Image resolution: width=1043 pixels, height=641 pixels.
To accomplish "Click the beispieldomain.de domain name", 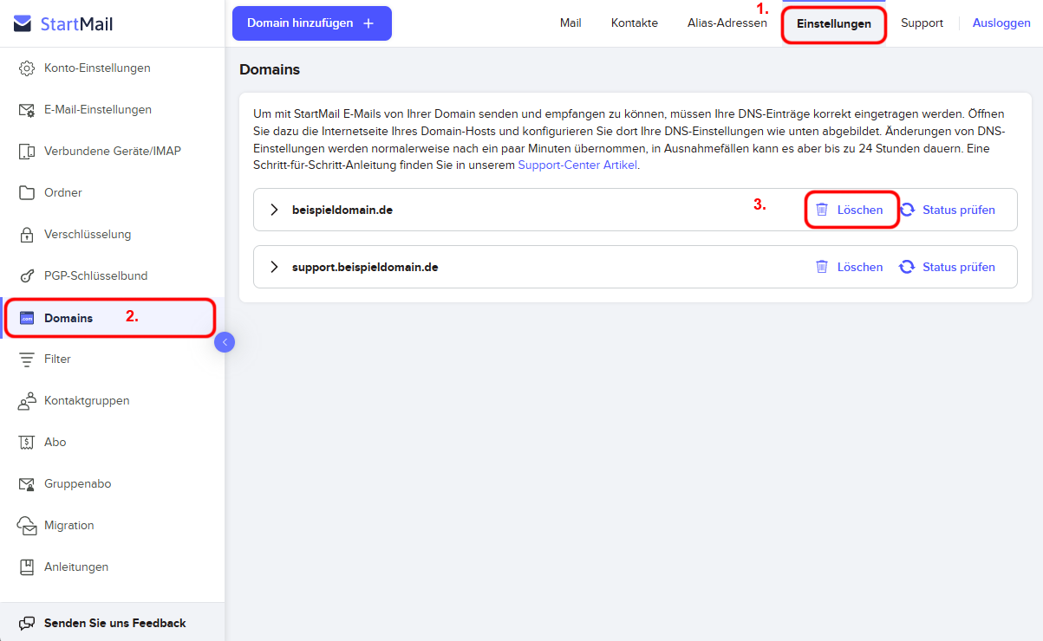I will pos(342,210).
